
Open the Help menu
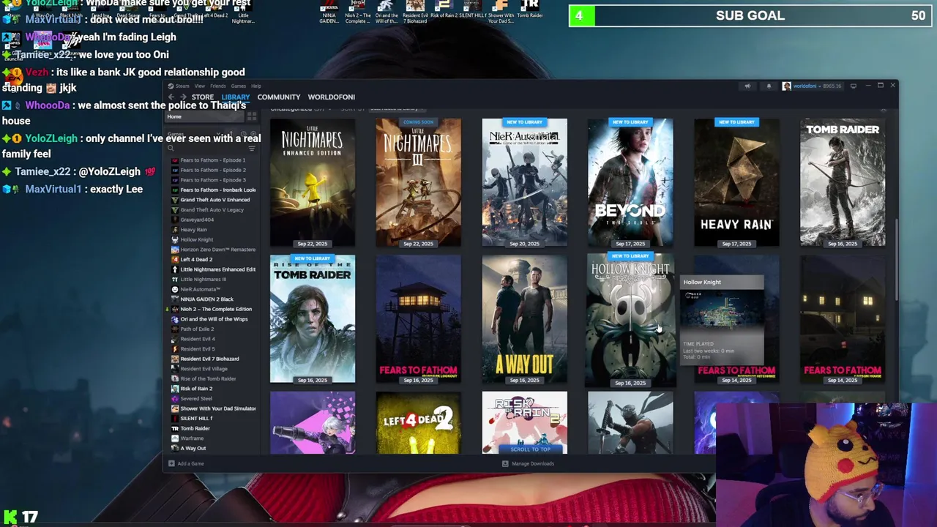(256, 86)
